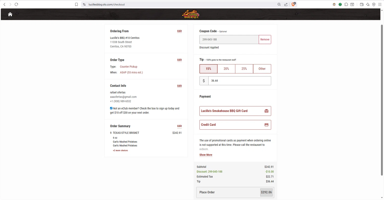Expand the +2 more choices link

(120, 150)
